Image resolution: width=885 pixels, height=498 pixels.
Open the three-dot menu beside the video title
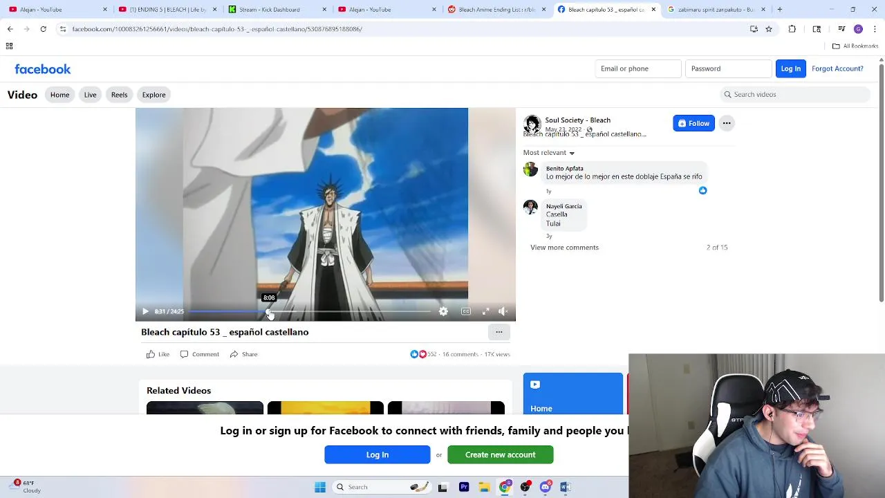click(x=499, y=332)
